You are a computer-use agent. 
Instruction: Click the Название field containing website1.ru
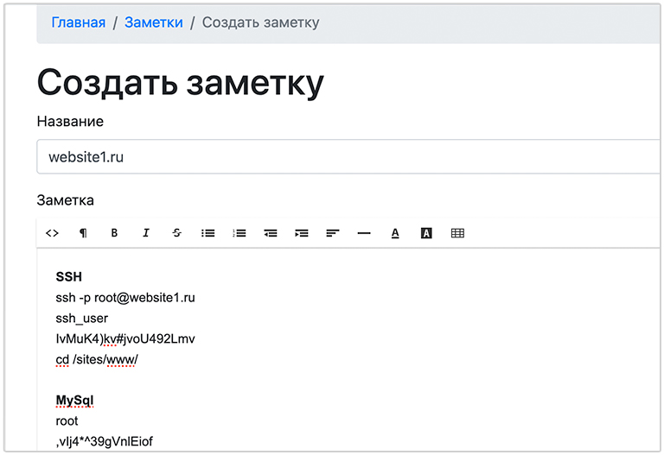click(346, 157)
